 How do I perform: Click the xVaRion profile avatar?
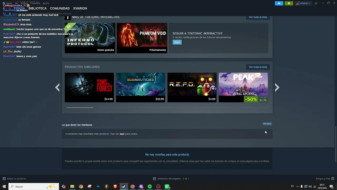297,3
